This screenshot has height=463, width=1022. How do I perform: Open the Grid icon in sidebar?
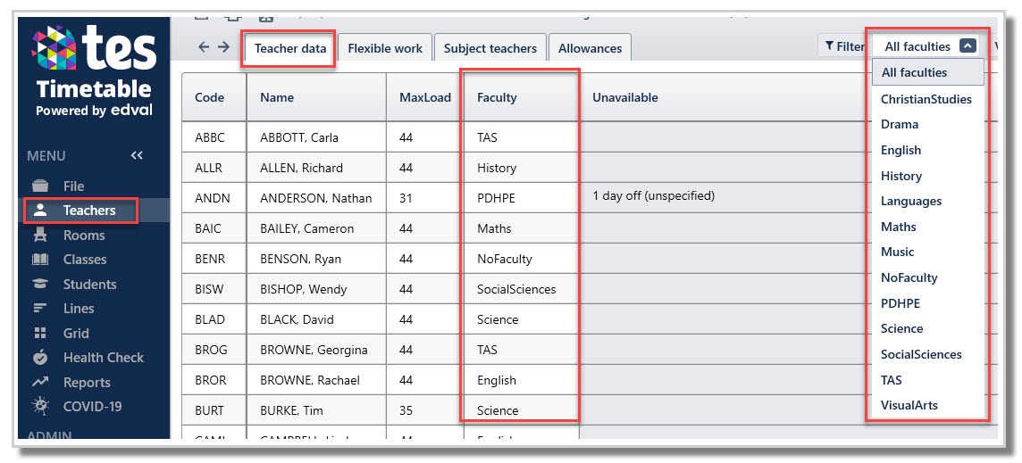click(40, 334)
